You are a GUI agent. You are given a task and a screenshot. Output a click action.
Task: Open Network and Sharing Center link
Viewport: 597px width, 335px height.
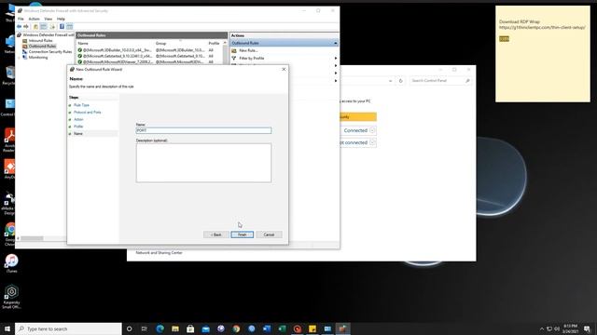click(x=160, y=252)
